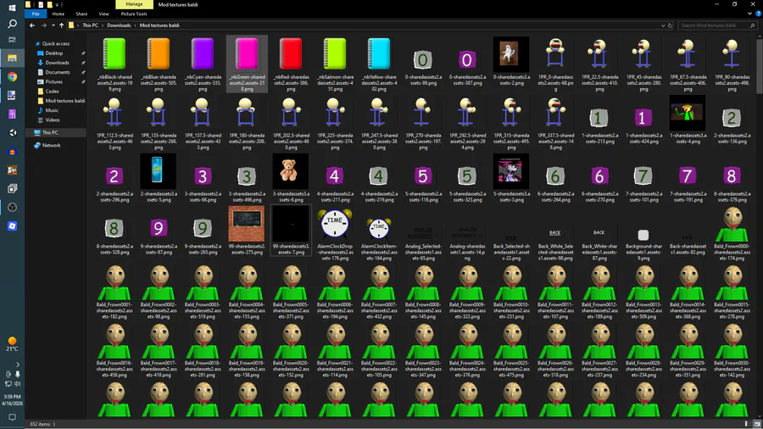Viewport: 763px width, 429px height.
Task: Open the Codes folder in sidebar
Action: point(48,91)
